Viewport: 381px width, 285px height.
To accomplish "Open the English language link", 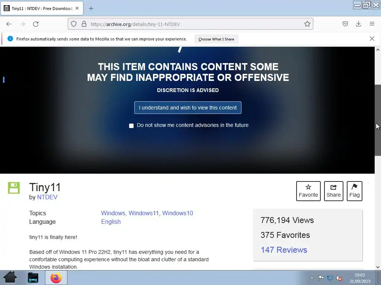I will point(111,222).
